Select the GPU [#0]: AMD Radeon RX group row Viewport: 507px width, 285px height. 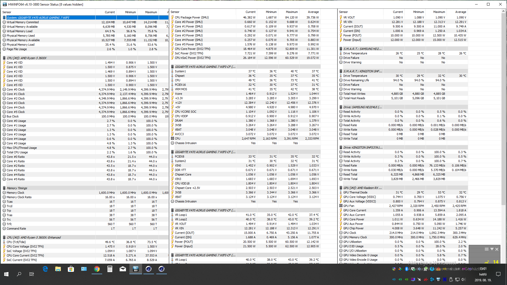[x=403, y=188]
